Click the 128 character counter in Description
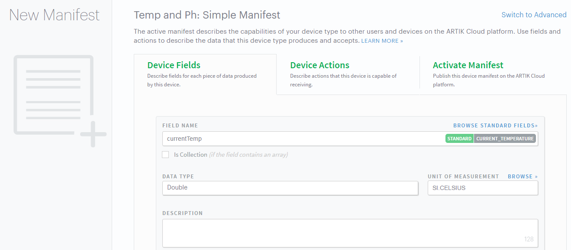 click(x=529, y=239)
